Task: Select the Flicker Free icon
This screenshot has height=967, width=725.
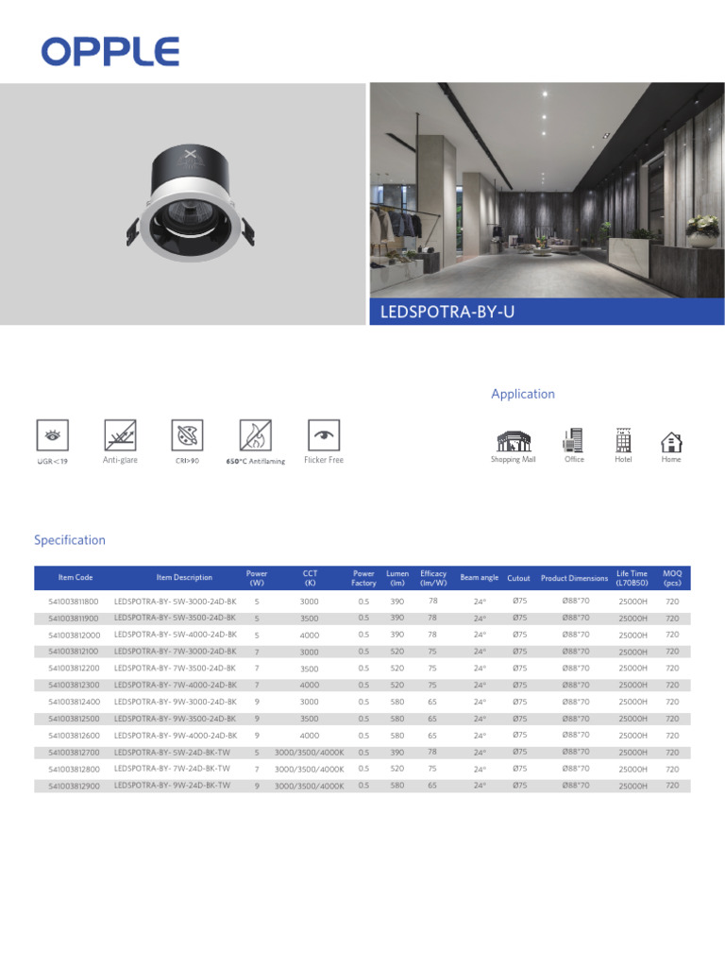Action: pos(324,435)
